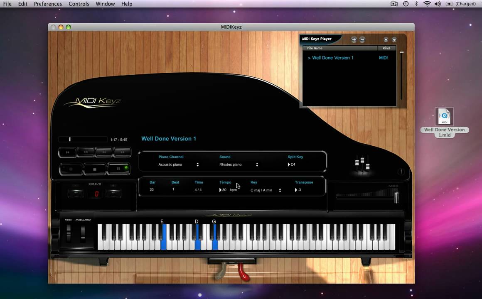The width and height of the screenshot is (482, 299).
Task: Click the elapsed time 1:17 : 5:45
Action: 119,140
